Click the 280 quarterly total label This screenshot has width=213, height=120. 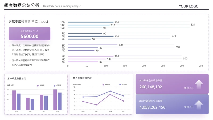coord(178,47)
